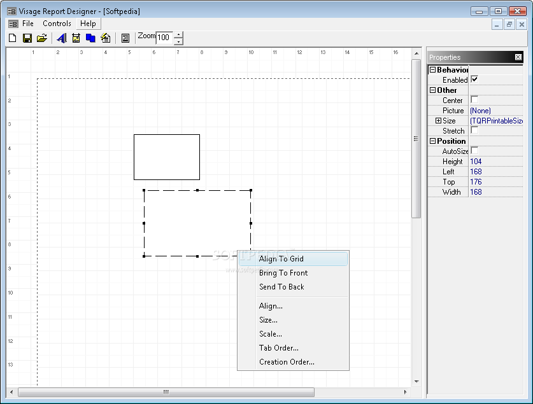Choose Send To Back from the context menu
Viewport: 533px width, 404px height.
(293, 286)
